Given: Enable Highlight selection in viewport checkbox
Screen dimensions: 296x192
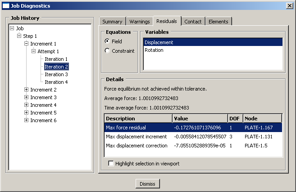Looking at the screenshot, I should [x=111, y=163].
